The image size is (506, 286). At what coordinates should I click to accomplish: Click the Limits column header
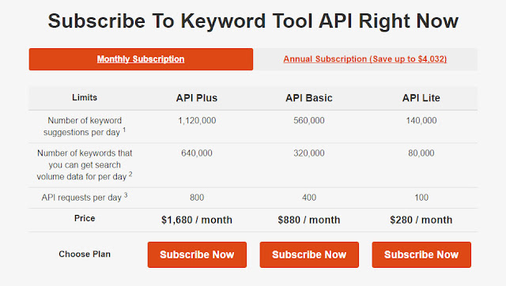click(x=85, y=97)
